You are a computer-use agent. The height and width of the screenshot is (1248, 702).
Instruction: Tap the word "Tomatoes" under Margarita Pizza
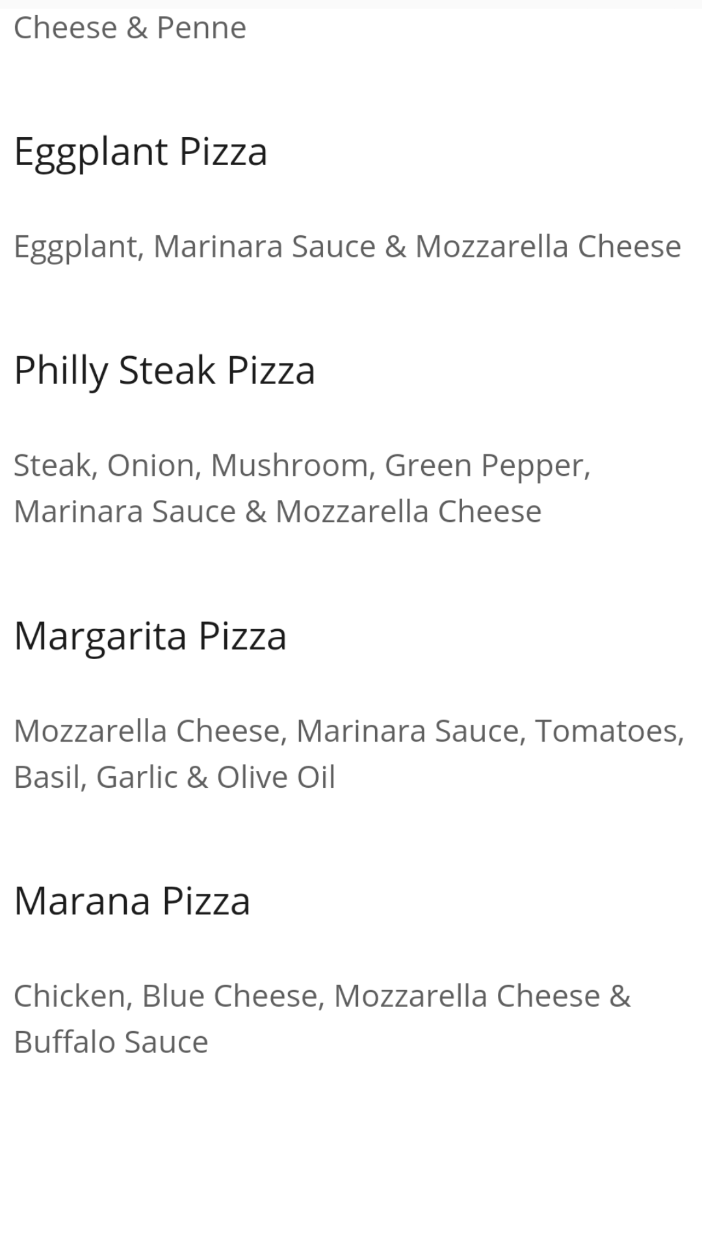pyautogui.click(x=608, y=731)
